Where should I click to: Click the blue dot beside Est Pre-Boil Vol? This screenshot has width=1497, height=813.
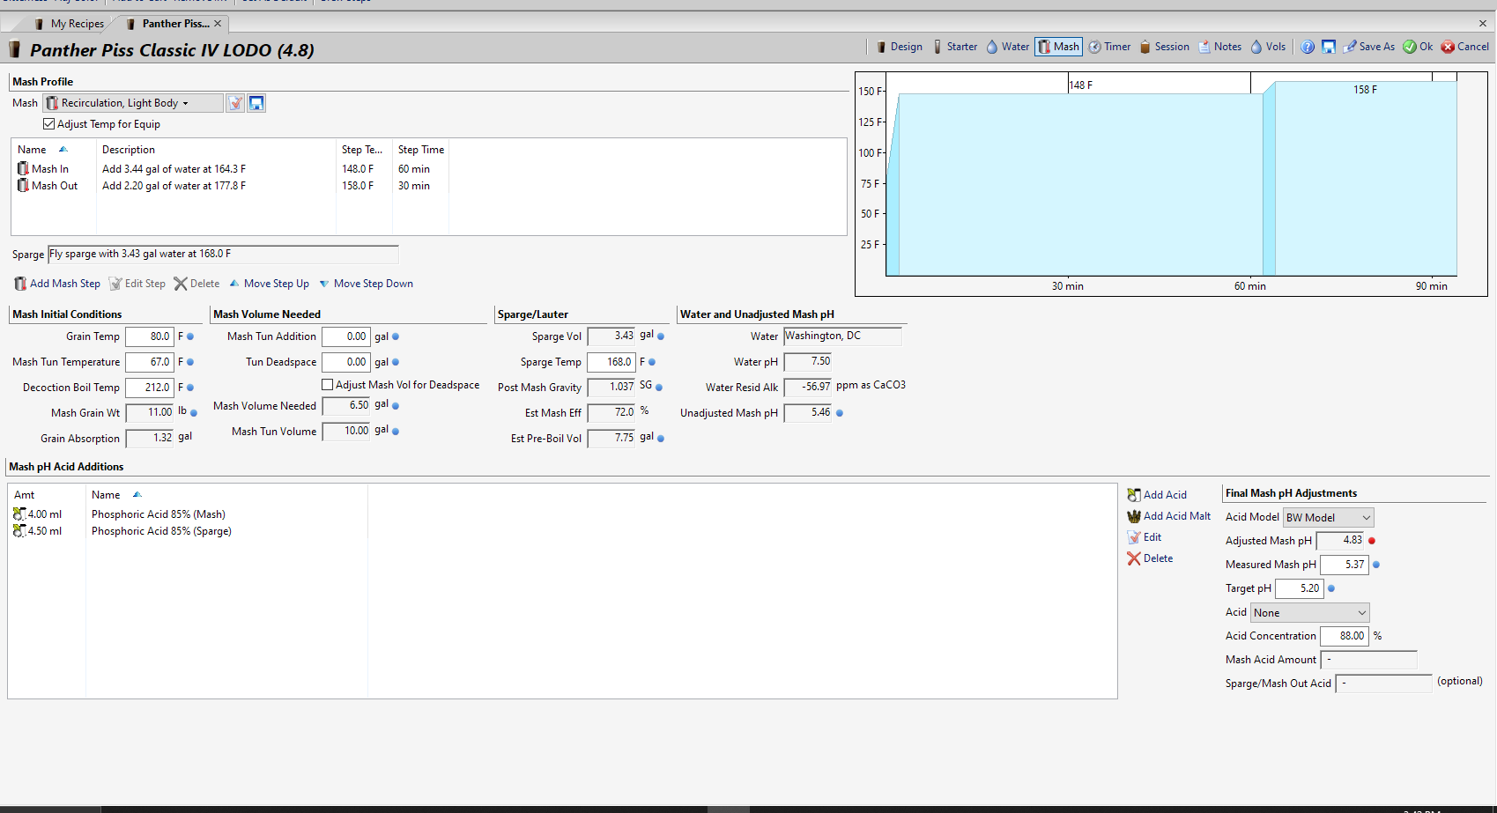(x=661, y=439)
